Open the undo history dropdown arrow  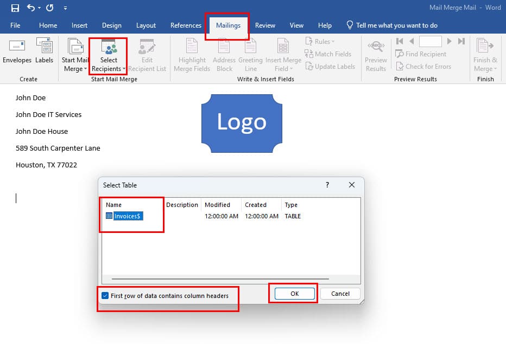40,8
